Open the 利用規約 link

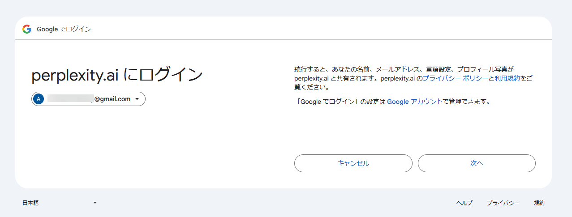507,78
